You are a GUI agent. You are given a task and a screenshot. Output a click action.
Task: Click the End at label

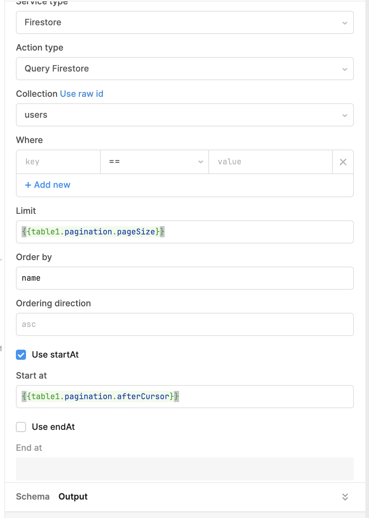click(29, 448)
